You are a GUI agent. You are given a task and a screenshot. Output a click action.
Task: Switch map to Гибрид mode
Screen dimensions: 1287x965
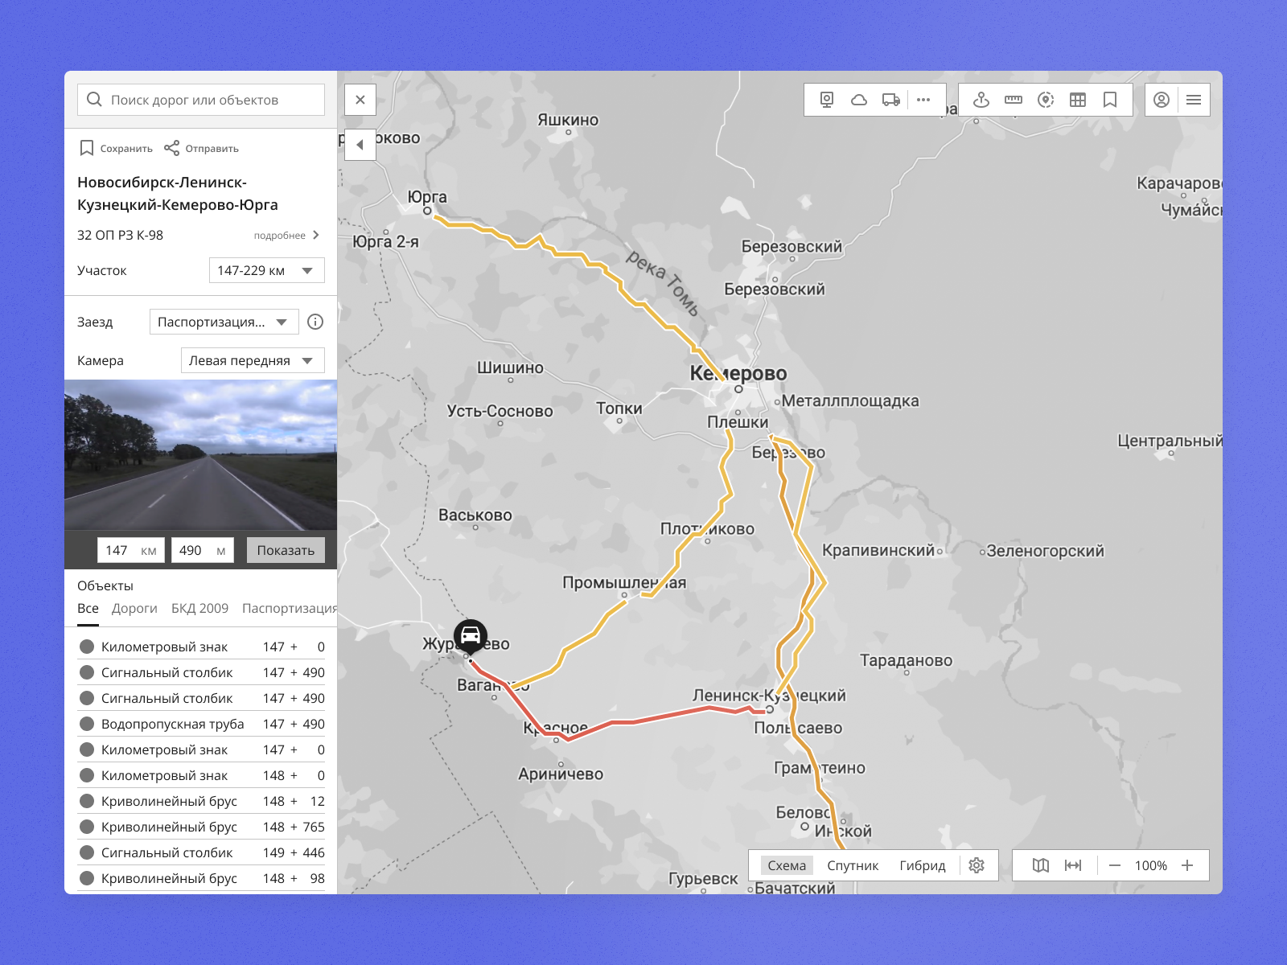[x=923, y=865]
